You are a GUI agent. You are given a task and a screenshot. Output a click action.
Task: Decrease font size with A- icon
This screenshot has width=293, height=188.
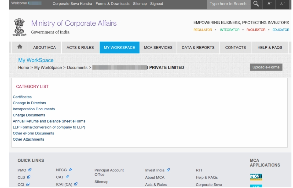[283, 4]
